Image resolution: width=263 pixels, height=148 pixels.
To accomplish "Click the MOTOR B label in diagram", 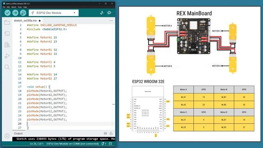I will (168, 66).
